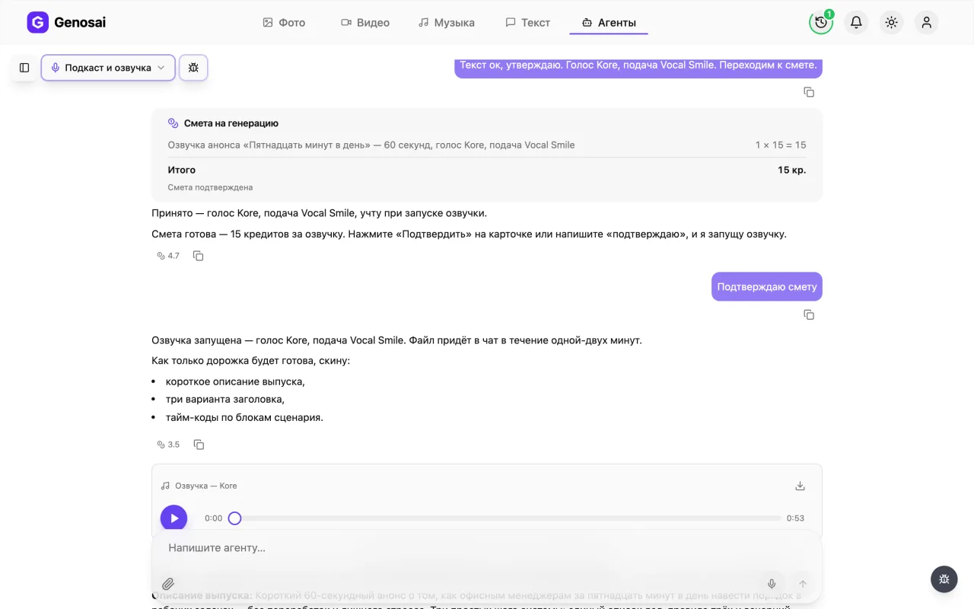974x609 pixels.
Task: Click the Genosai logo
Action: (66, 23)
